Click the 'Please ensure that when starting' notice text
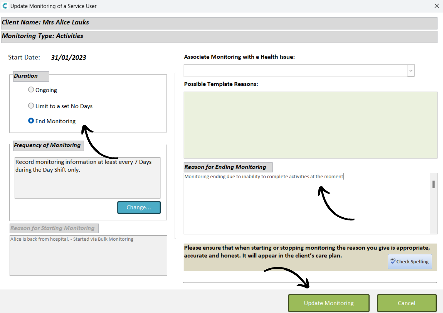Image resolution: width=443 pixels, height=313 pixels. point(307,252)
